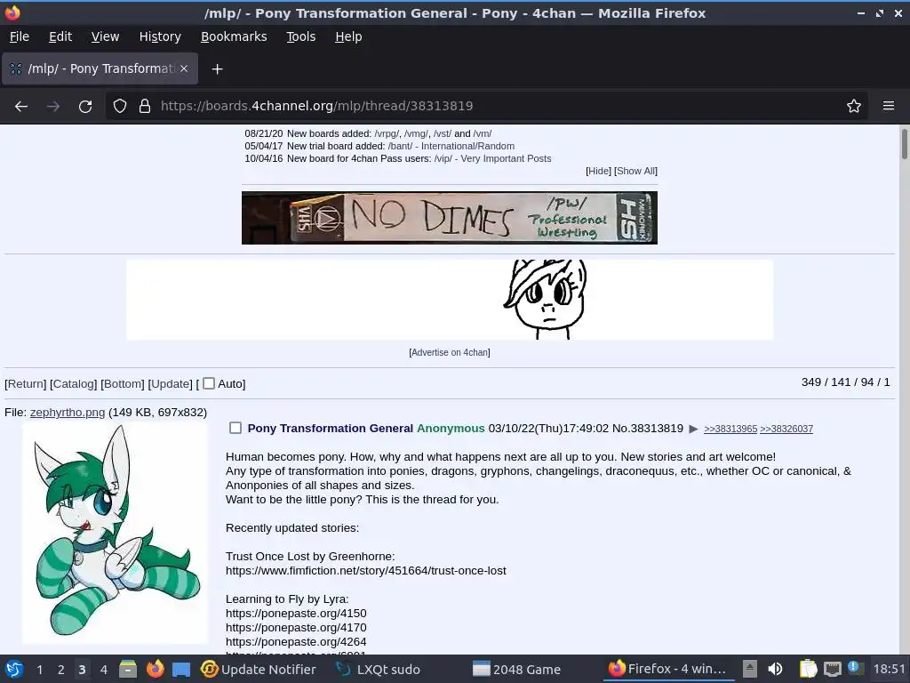Image resolution: width=910 pixels, height=683 pixels.
Task: Open a new tab with plus button
Action: (217, 69)
